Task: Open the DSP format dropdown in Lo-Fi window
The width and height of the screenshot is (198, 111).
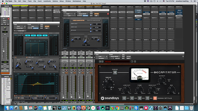Action: coord(96,16)
